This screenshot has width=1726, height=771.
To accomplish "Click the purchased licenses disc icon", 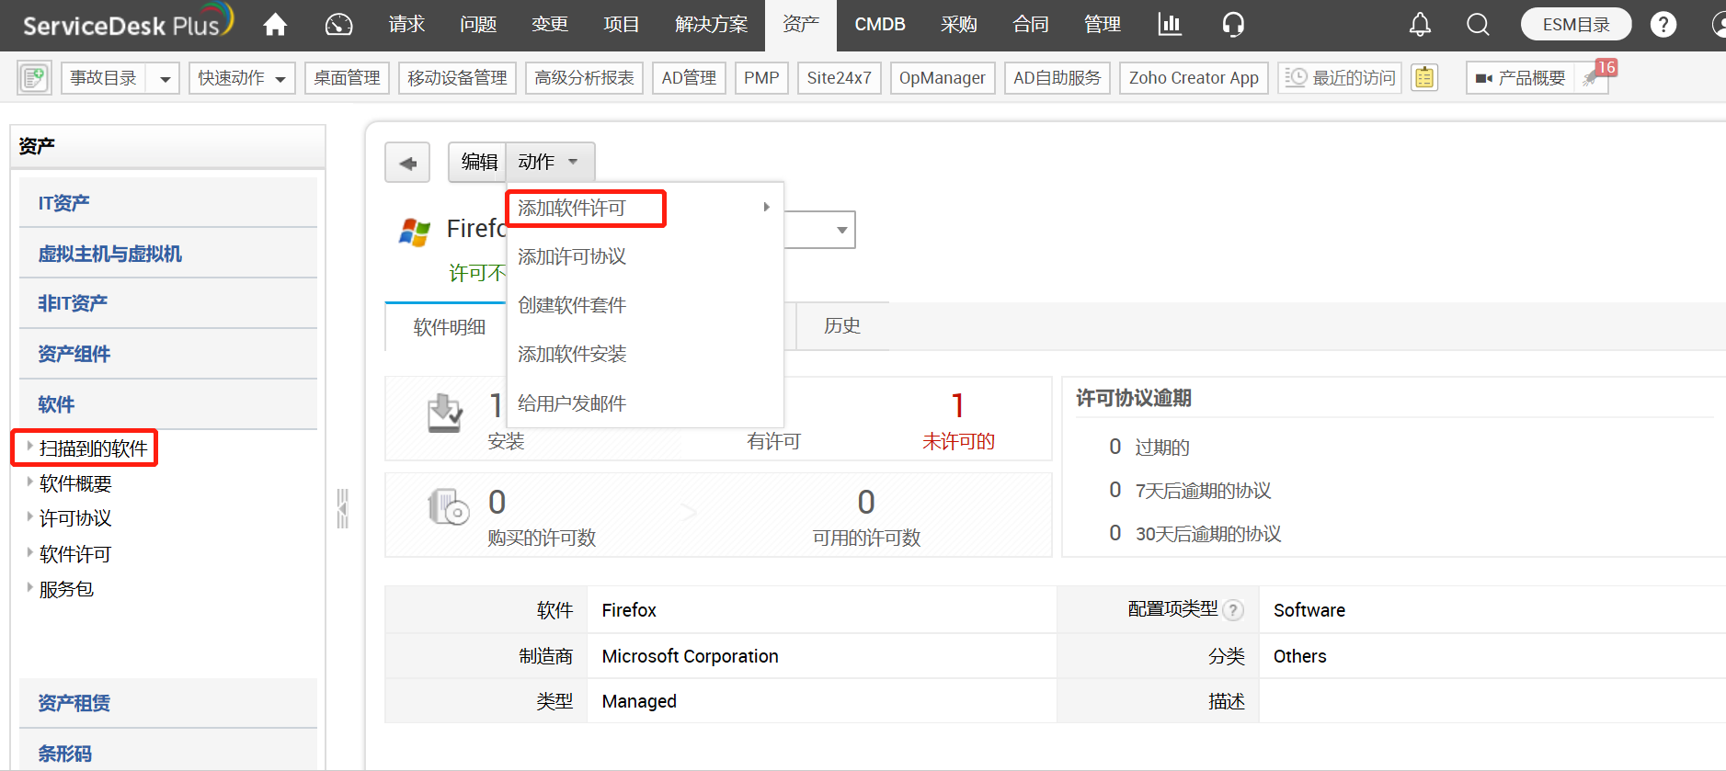I will point(449,506).
